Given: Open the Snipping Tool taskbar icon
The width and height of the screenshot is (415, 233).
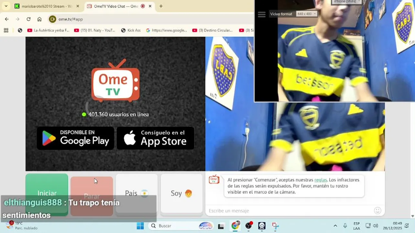Looking at the screenshot, I should click(x=275, y=226).
